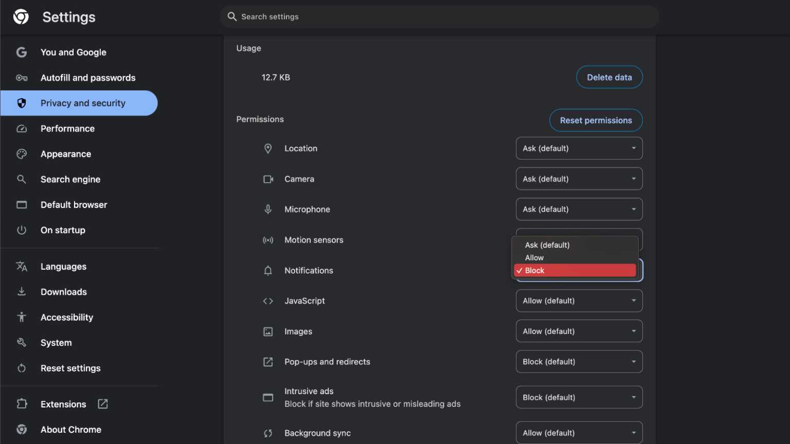Change the Pop-ups and redirects dropdown
Image resolution: width=790 pixels, height=444 pixels.
(x=579, y=362)
